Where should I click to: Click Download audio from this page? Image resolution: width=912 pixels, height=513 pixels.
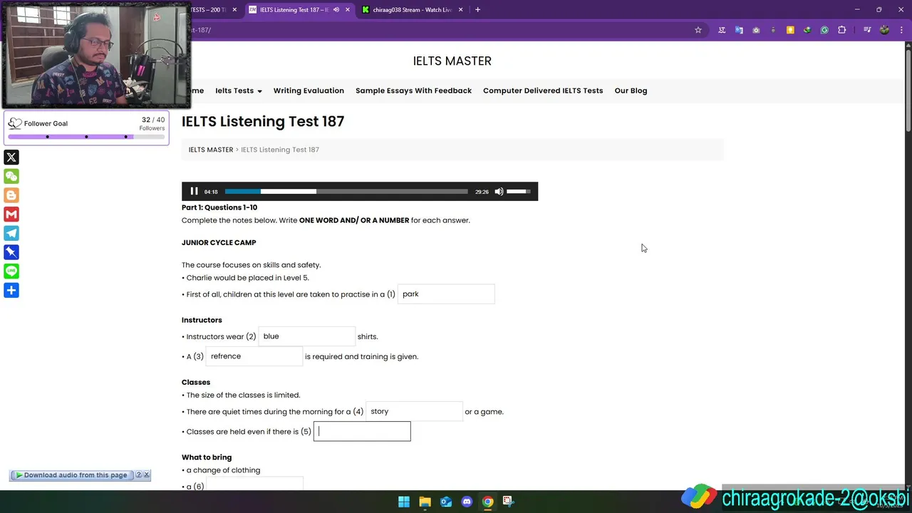71,475
